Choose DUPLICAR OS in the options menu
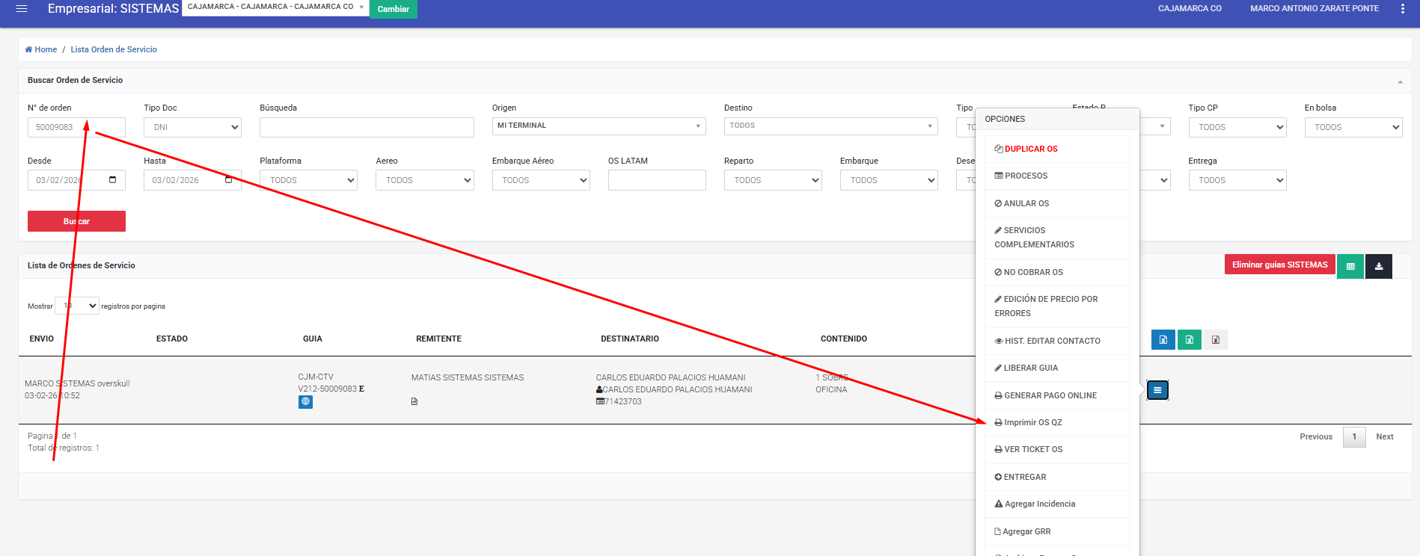Screen dimensions: 1420x556 click(x=1030, y=149)
